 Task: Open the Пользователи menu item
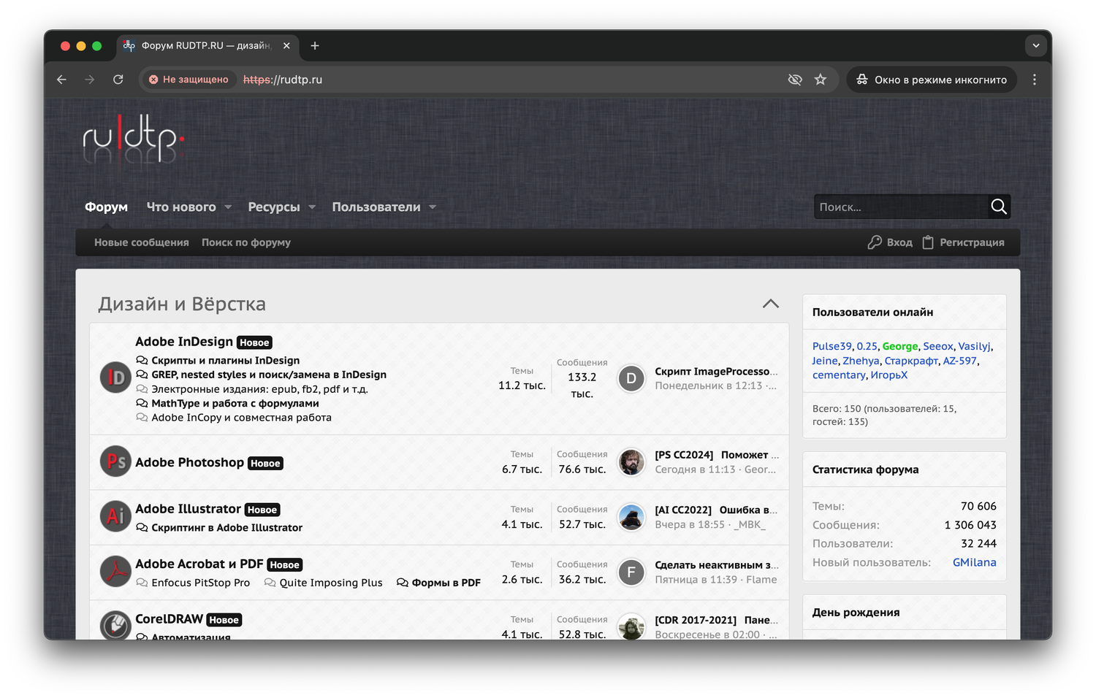[x=376, y=207]
